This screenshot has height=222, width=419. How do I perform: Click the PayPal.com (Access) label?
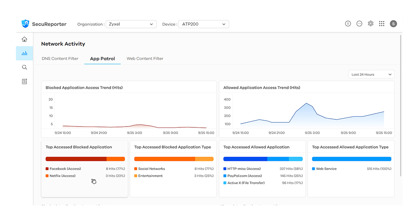coord(245,176)
